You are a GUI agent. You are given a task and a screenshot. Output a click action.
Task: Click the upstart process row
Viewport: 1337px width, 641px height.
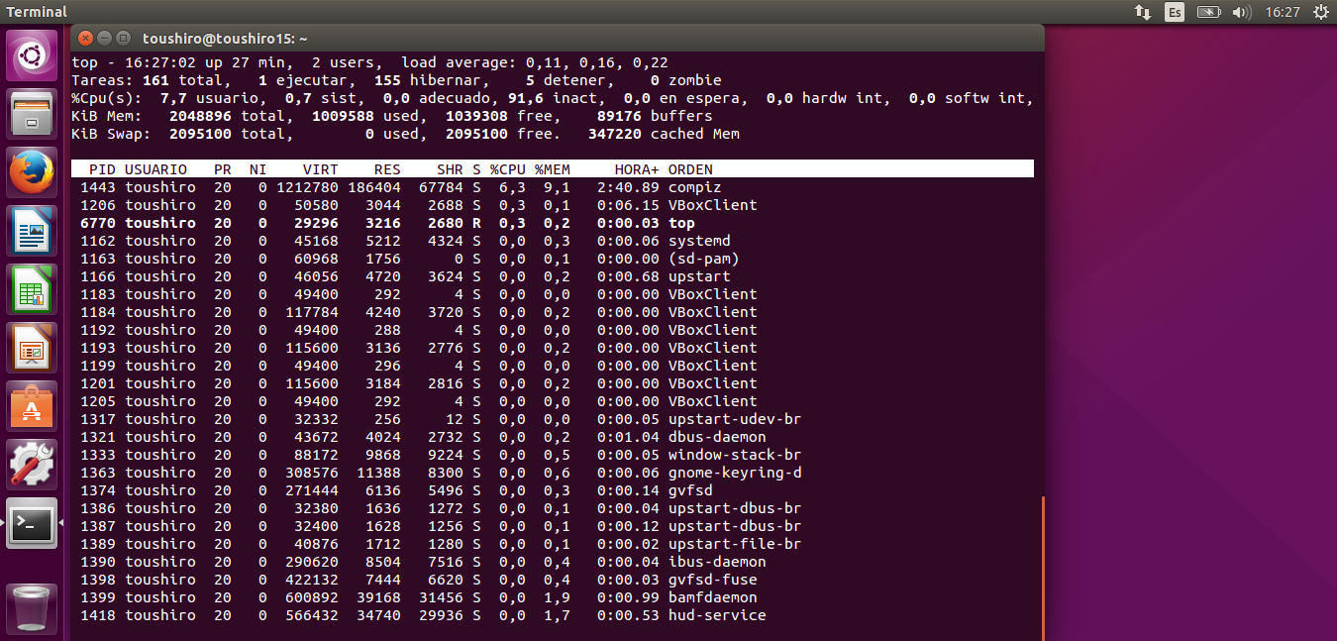(553, 276)
